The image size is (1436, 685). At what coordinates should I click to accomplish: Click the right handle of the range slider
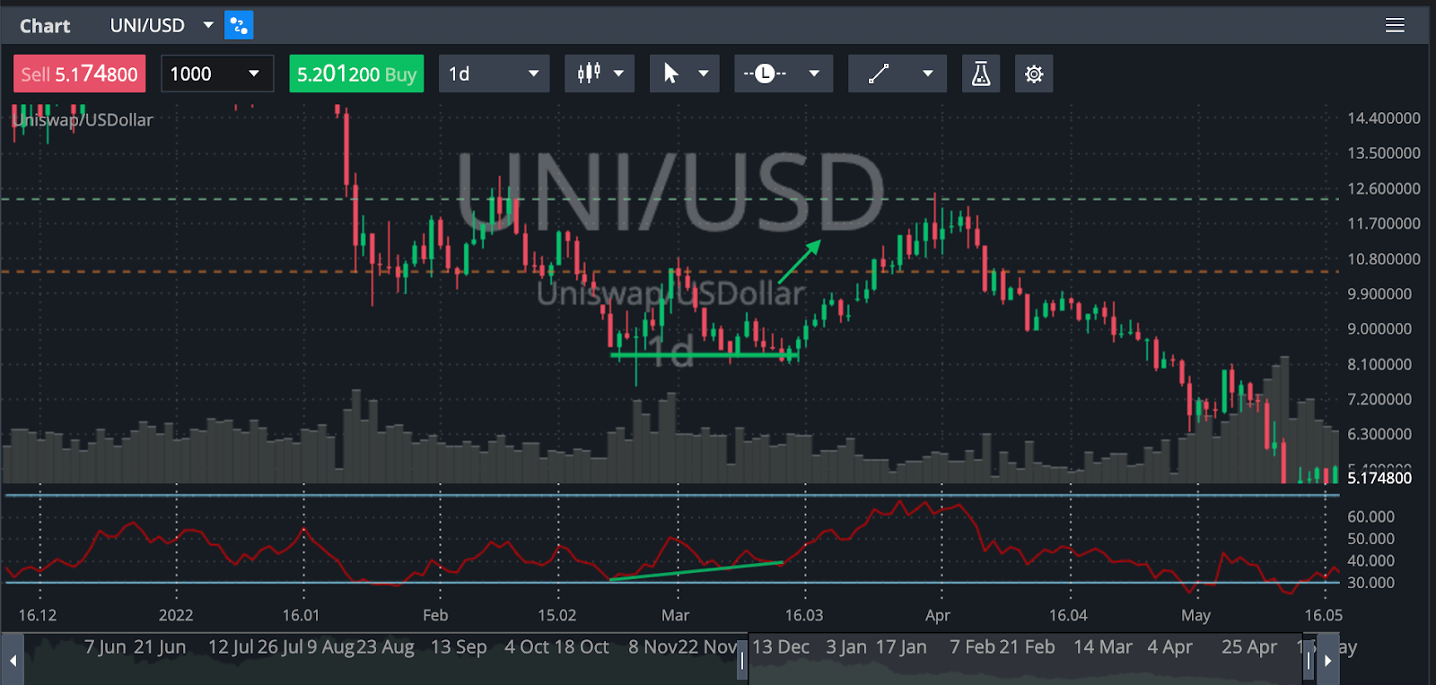tap(1309, 662)
